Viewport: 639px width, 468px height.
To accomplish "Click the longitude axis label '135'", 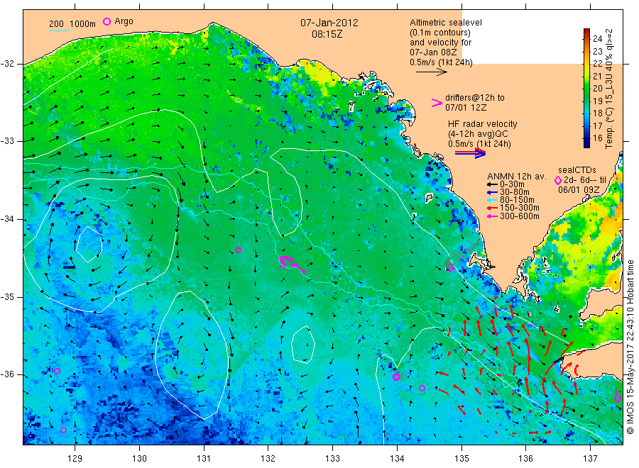I will tap(461, 459).
